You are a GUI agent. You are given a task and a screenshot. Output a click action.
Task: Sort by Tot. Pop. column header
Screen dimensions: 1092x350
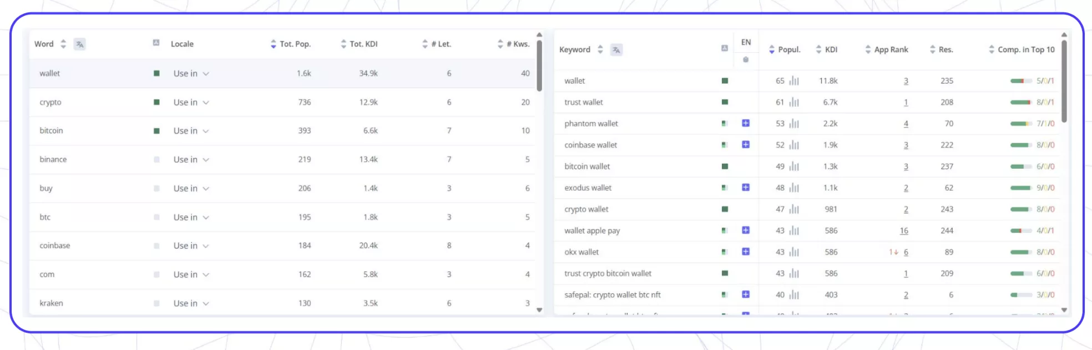(290, 44)
